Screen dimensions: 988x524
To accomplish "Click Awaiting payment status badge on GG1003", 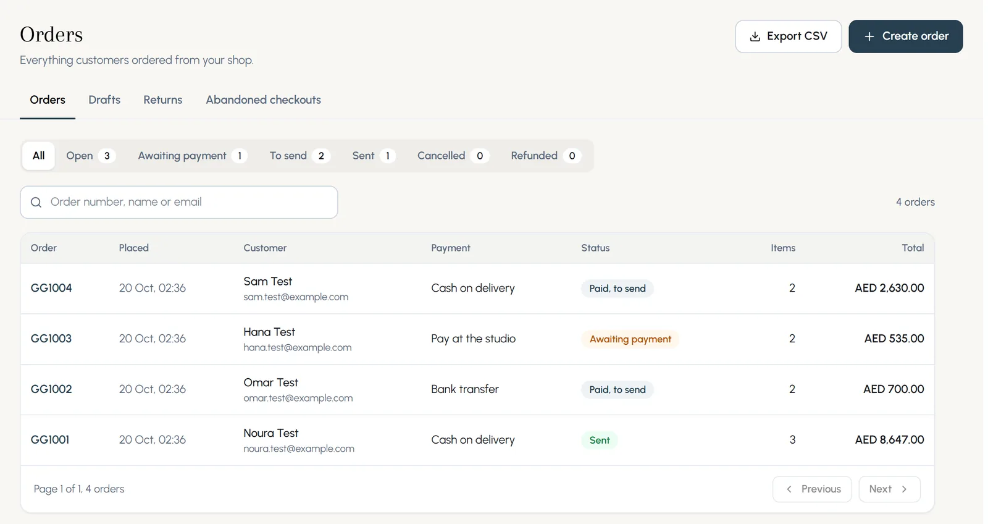I will pyautogui.click(x=630, y=339).
